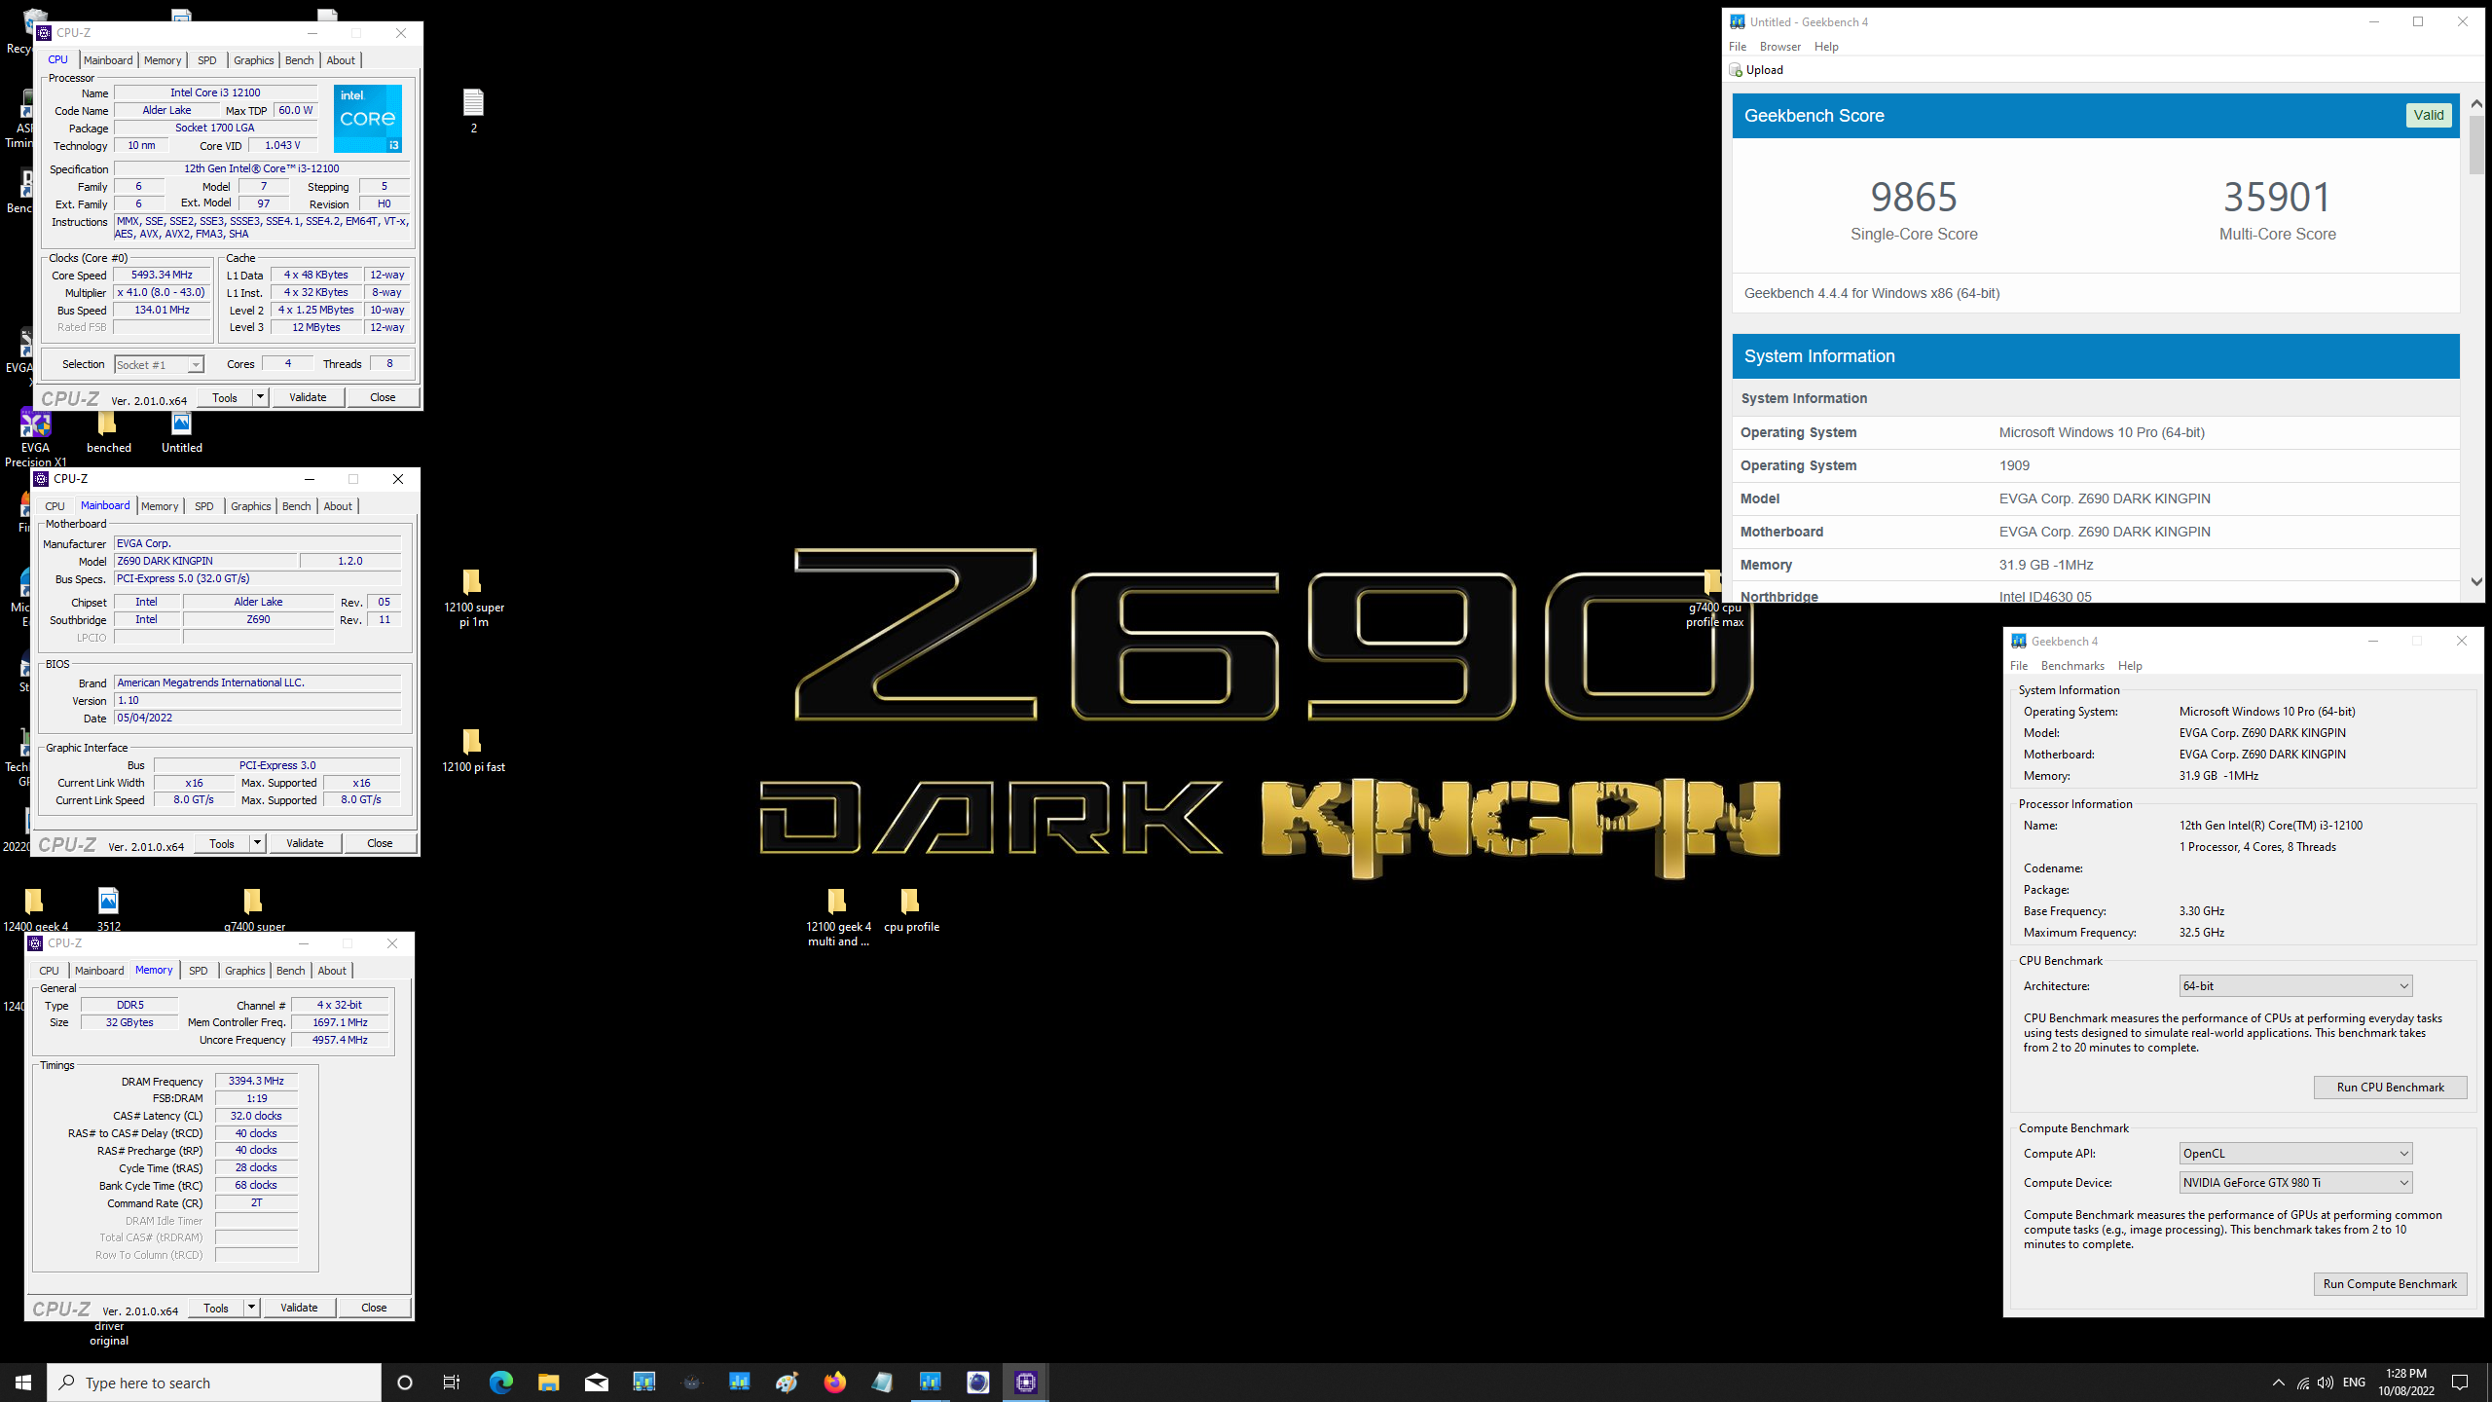Click Validate in the CPU tab CPU-Z window
The height and width of the screenshot is (1402, 2492).
(x=308, y=397)
